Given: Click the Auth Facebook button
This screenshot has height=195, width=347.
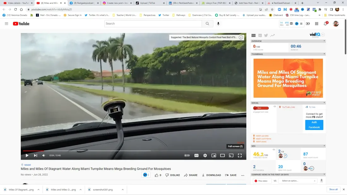Looking at the screenshot, I should click(314, 125).
